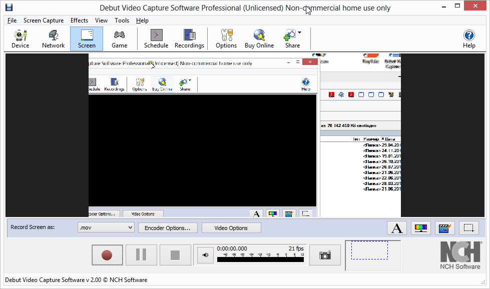
Task: Click the Options icon in the preview window
Action: point(139,84)
